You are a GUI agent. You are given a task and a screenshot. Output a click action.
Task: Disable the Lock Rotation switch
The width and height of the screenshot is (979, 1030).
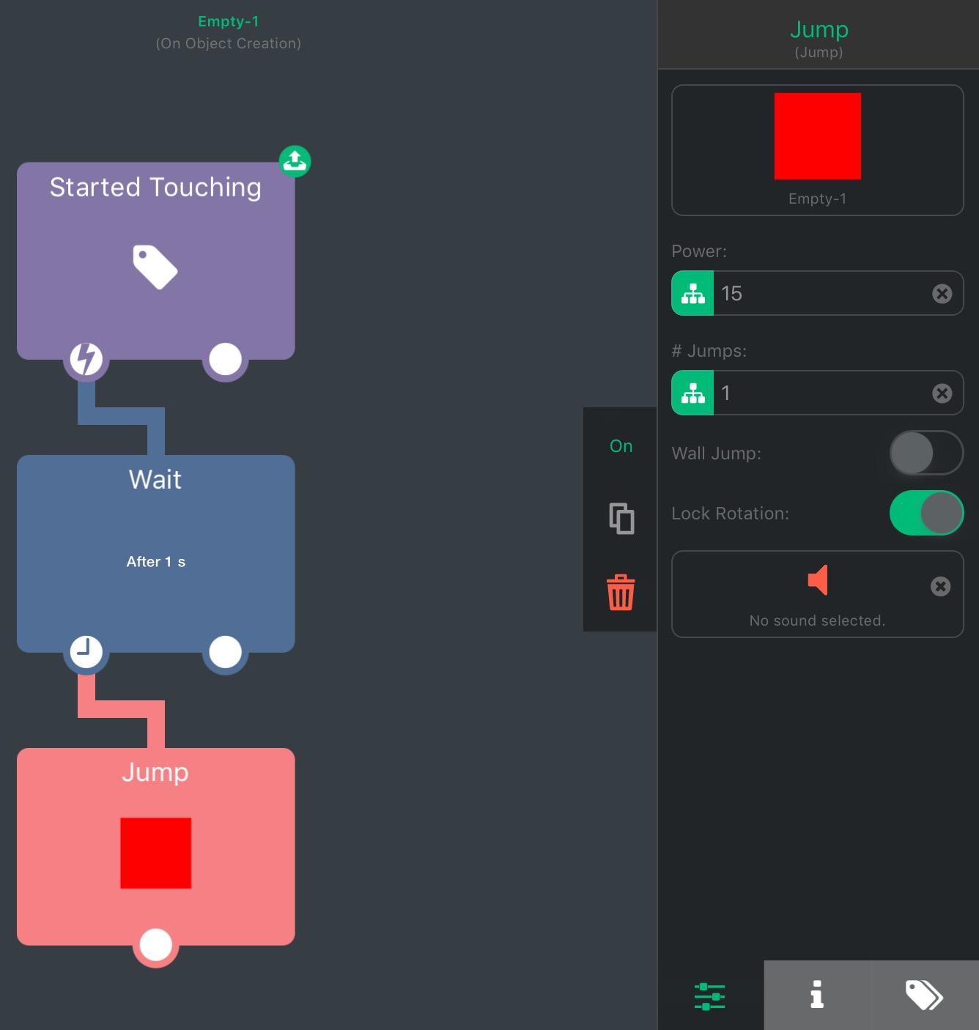[926, 513]
